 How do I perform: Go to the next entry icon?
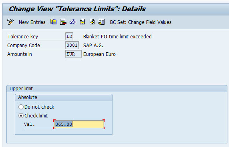(x=92, y=22)
